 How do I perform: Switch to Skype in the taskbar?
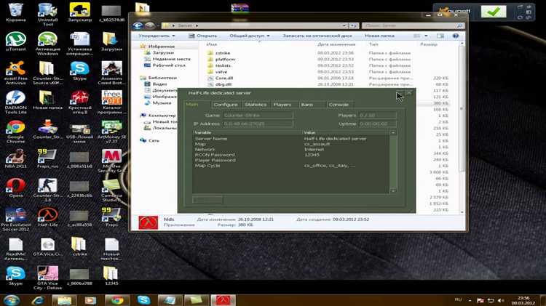tap(143, 299)
